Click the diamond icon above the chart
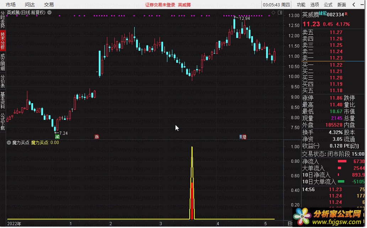The width and height of the screenshot is (367, 228). tap(273, 13)
